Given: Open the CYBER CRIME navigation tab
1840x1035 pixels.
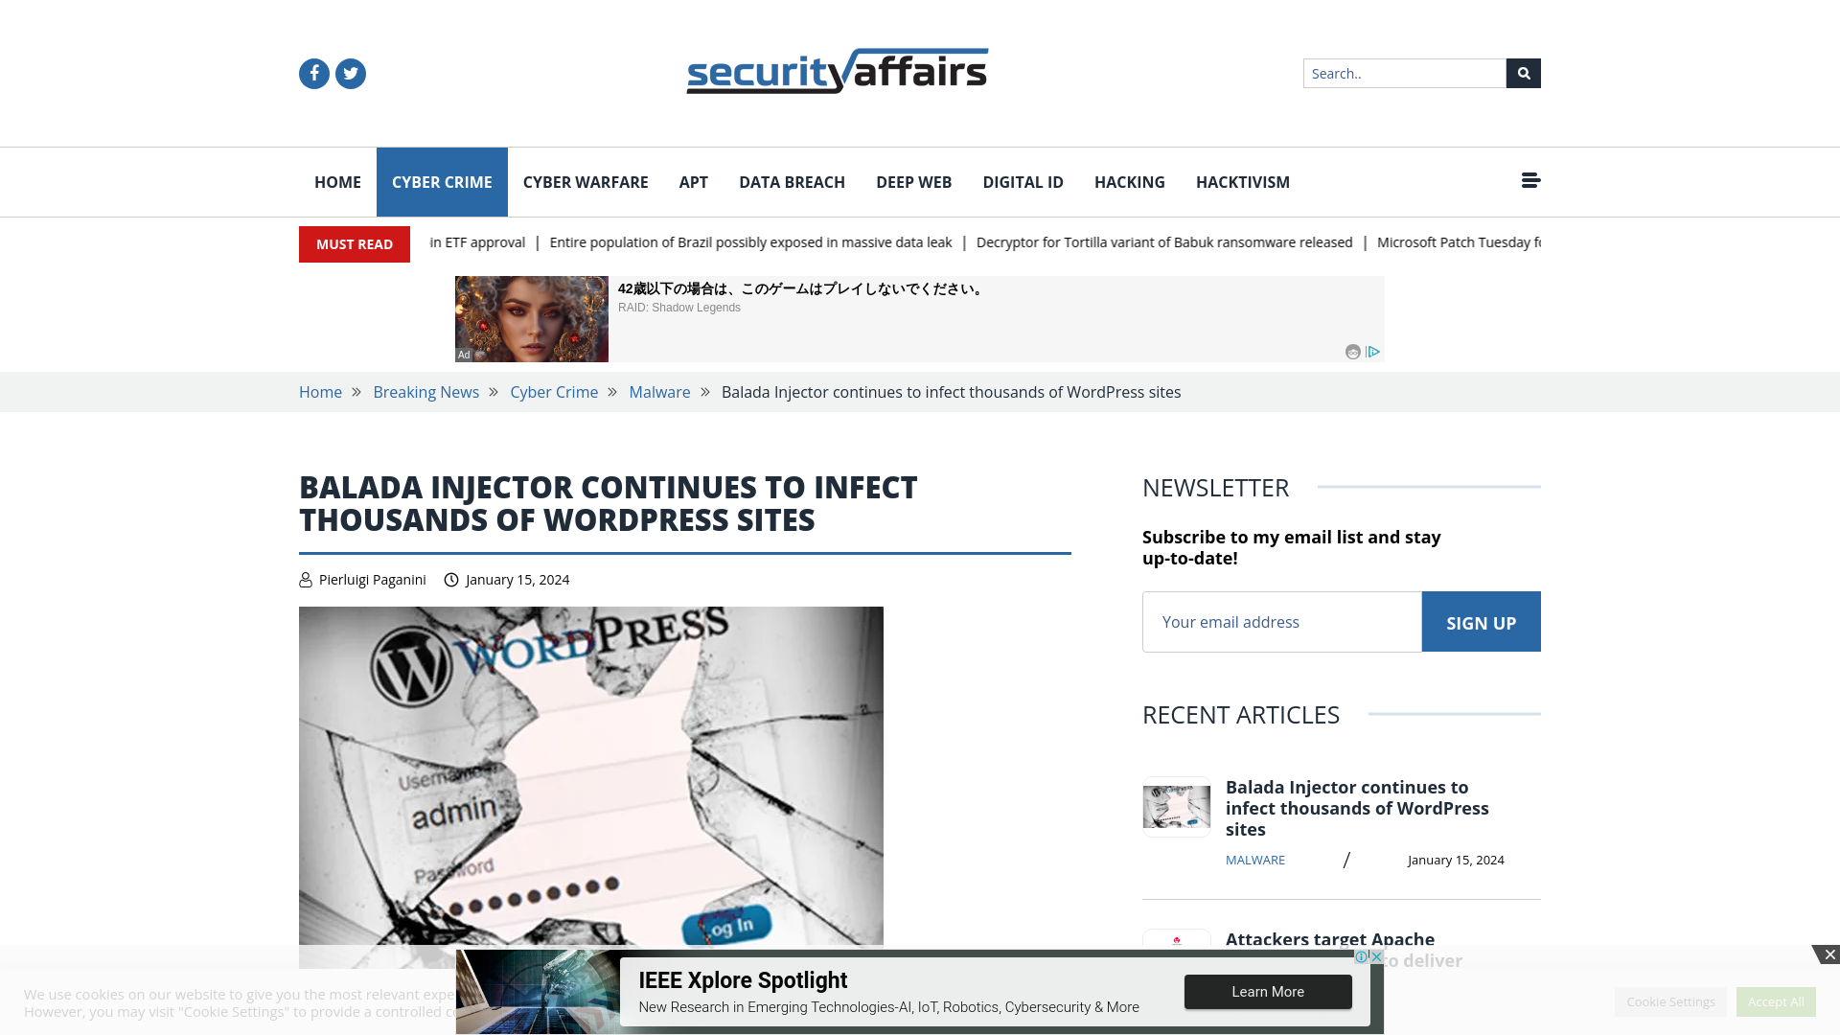Looking at the screenshot, I should tap(441, 181).
